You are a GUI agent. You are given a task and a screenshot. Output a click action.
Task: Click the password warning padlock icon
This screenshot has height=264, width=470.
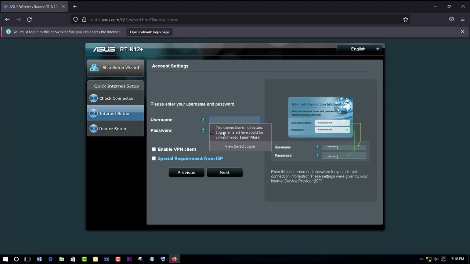tap(212, 132)
